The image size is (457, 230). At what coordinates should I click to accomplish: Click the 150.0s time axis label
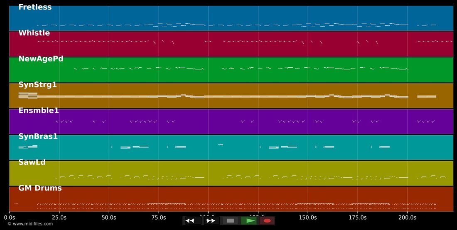point(308,218)
